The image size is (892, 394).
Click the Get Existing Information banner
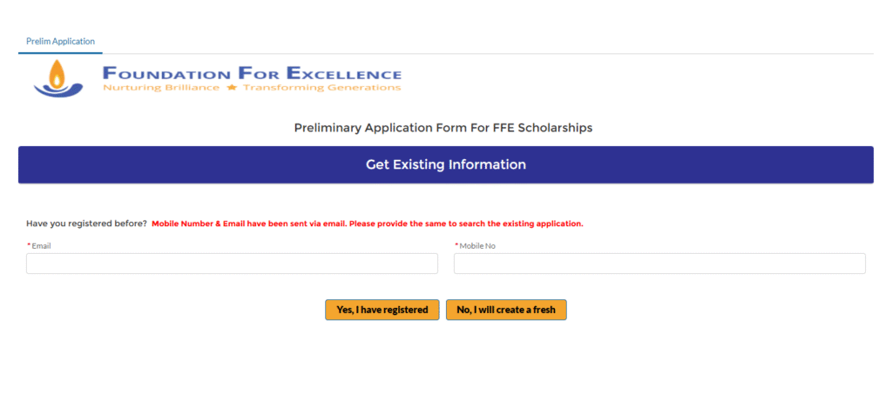coord(446,164)
